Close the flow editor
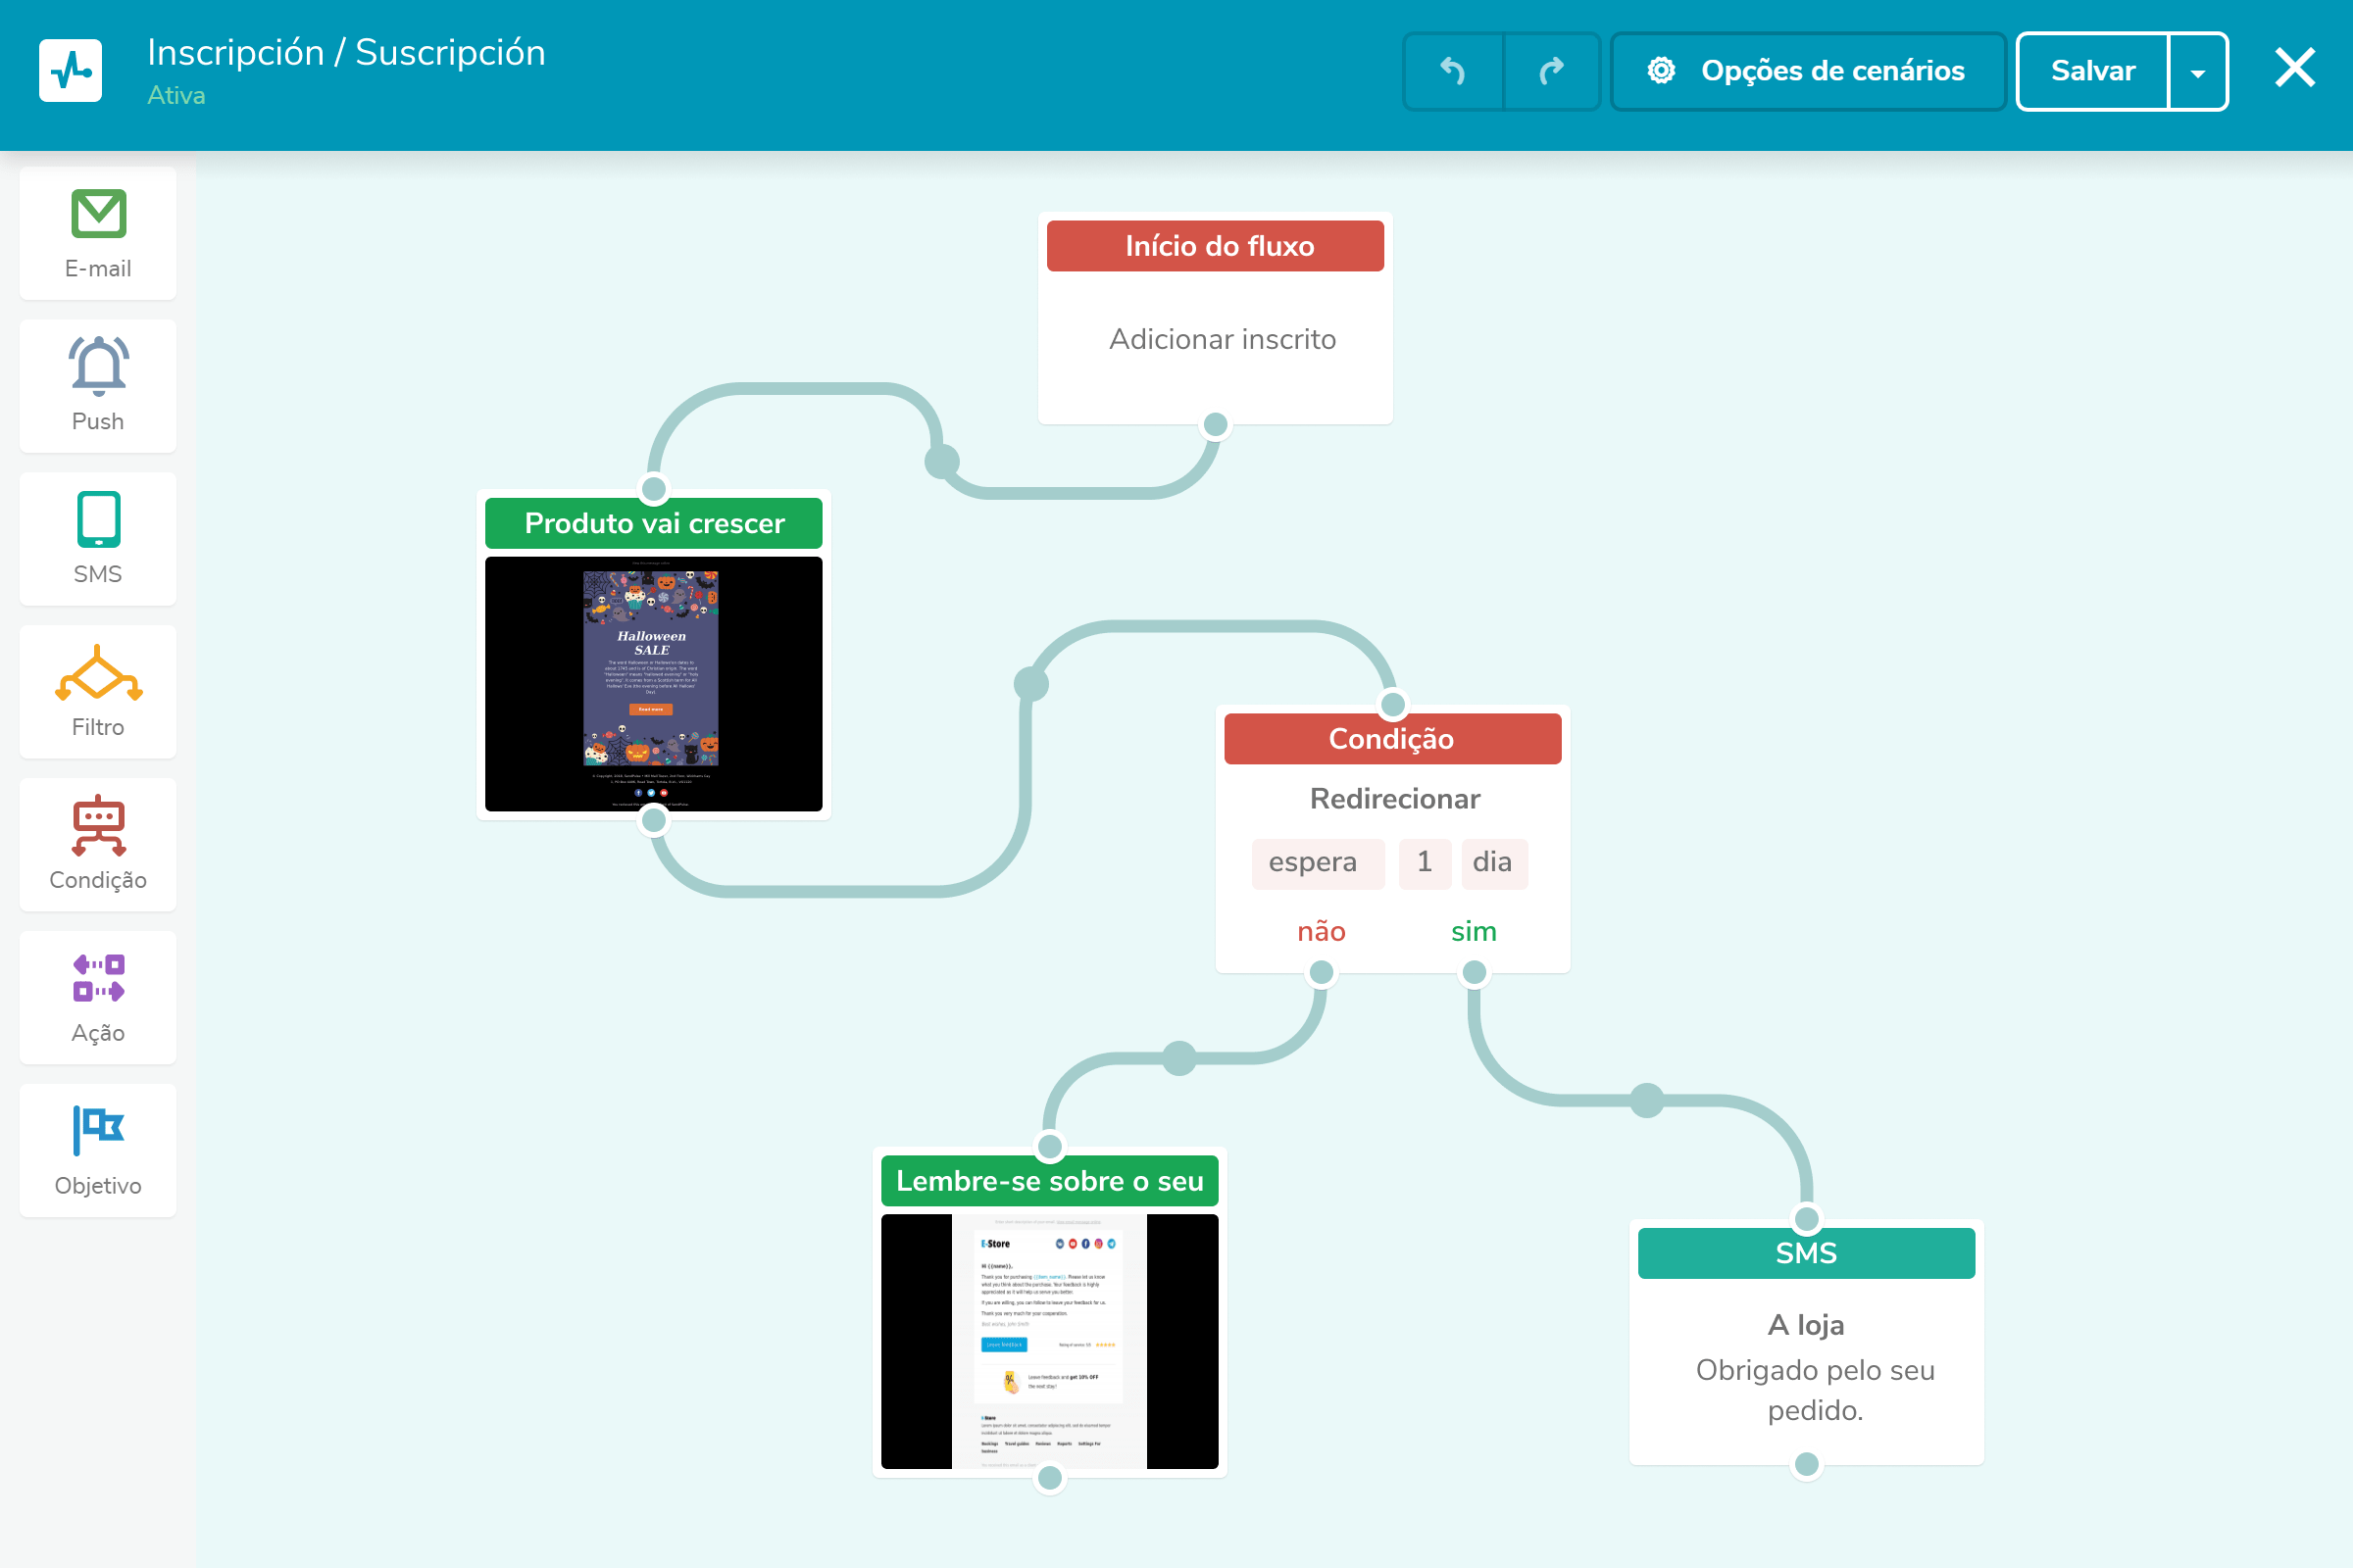Image resolution: width=2353 pixels, height=1568 pixels. (x=2295, y=69)
